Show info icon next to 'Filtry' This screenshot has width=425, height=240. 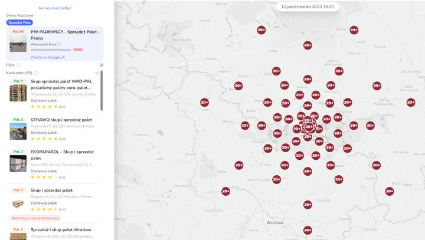tap(18, 65)
